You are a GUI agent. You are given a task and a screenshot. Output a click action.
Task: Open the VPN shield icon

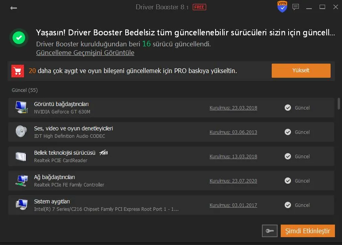[x=282, y=7]
